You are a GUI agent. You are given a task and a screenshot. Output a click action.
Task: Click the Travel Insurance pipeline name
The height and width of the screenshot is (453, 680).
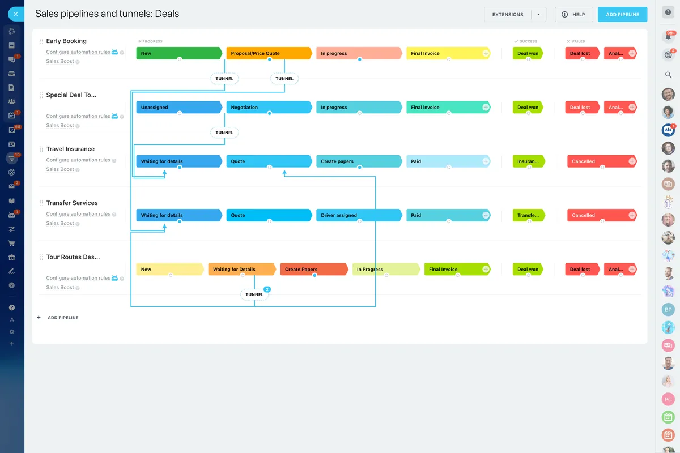(x=70, y=149)
